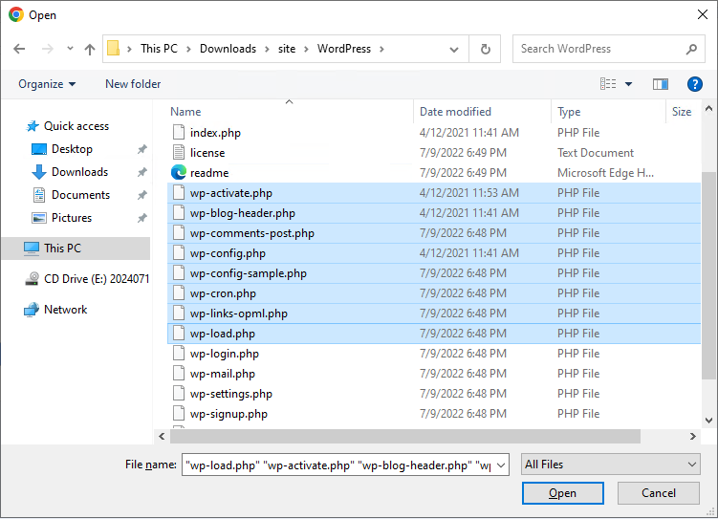Click the index.php file icon
This screenshot has width=718, height=519.
tap(179, 132)
